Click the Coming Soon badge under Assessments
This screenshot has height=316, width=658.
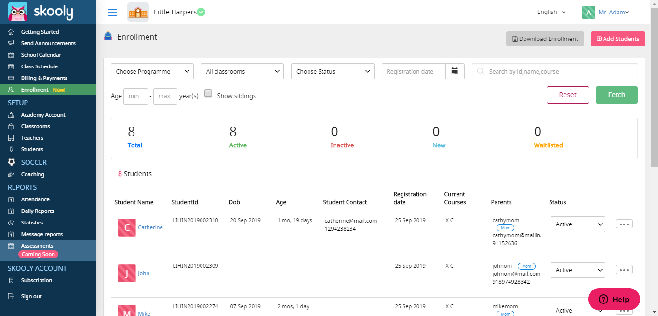click(x=38, y=254)
